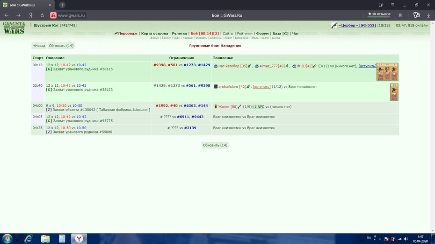Image resolution: width=435 pixels, height=244 pixels.
Task: Open the Рулетка menu item
Action: (x=179, y=34)
